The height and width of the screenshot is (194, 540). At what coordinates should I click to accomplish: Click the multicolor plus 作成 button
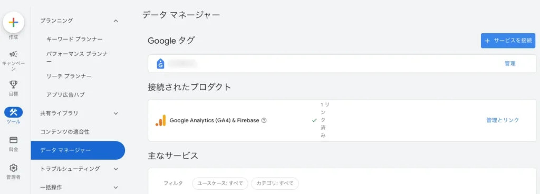coord(13,22)
